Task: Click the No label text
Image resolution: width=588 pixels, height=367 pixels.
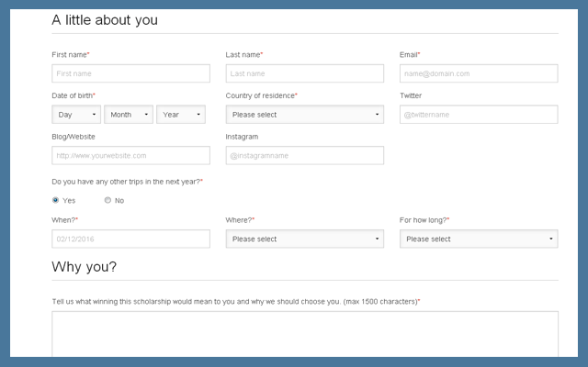Action: point(119,200)
